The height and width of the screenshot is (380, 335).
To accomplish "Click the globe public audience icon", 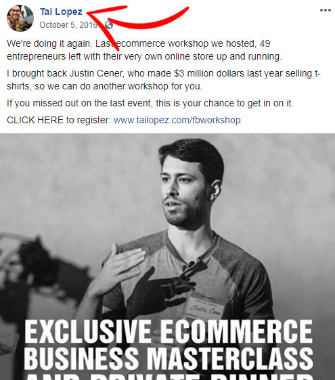I will (109, 25).
